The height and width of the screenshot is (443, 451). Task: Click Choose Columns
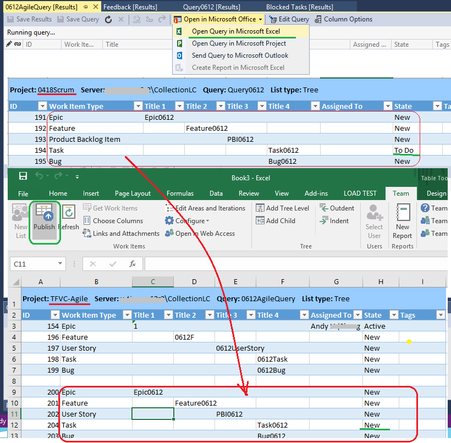(113, 221)
